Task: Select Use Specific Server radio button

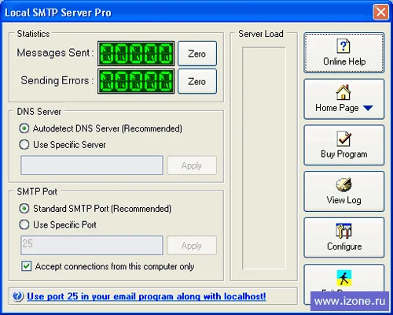Action: pos(24,144)
